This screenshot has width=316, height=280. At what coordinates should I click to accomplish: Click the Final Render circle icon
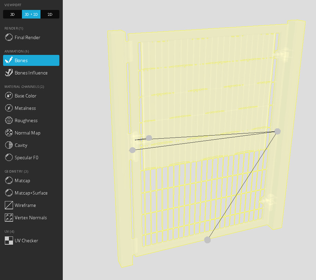click(x=9, y=37)
